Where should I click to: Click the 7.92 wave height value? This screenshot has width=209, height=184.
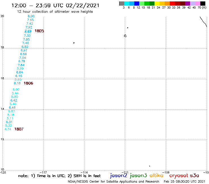click(29, 27)
